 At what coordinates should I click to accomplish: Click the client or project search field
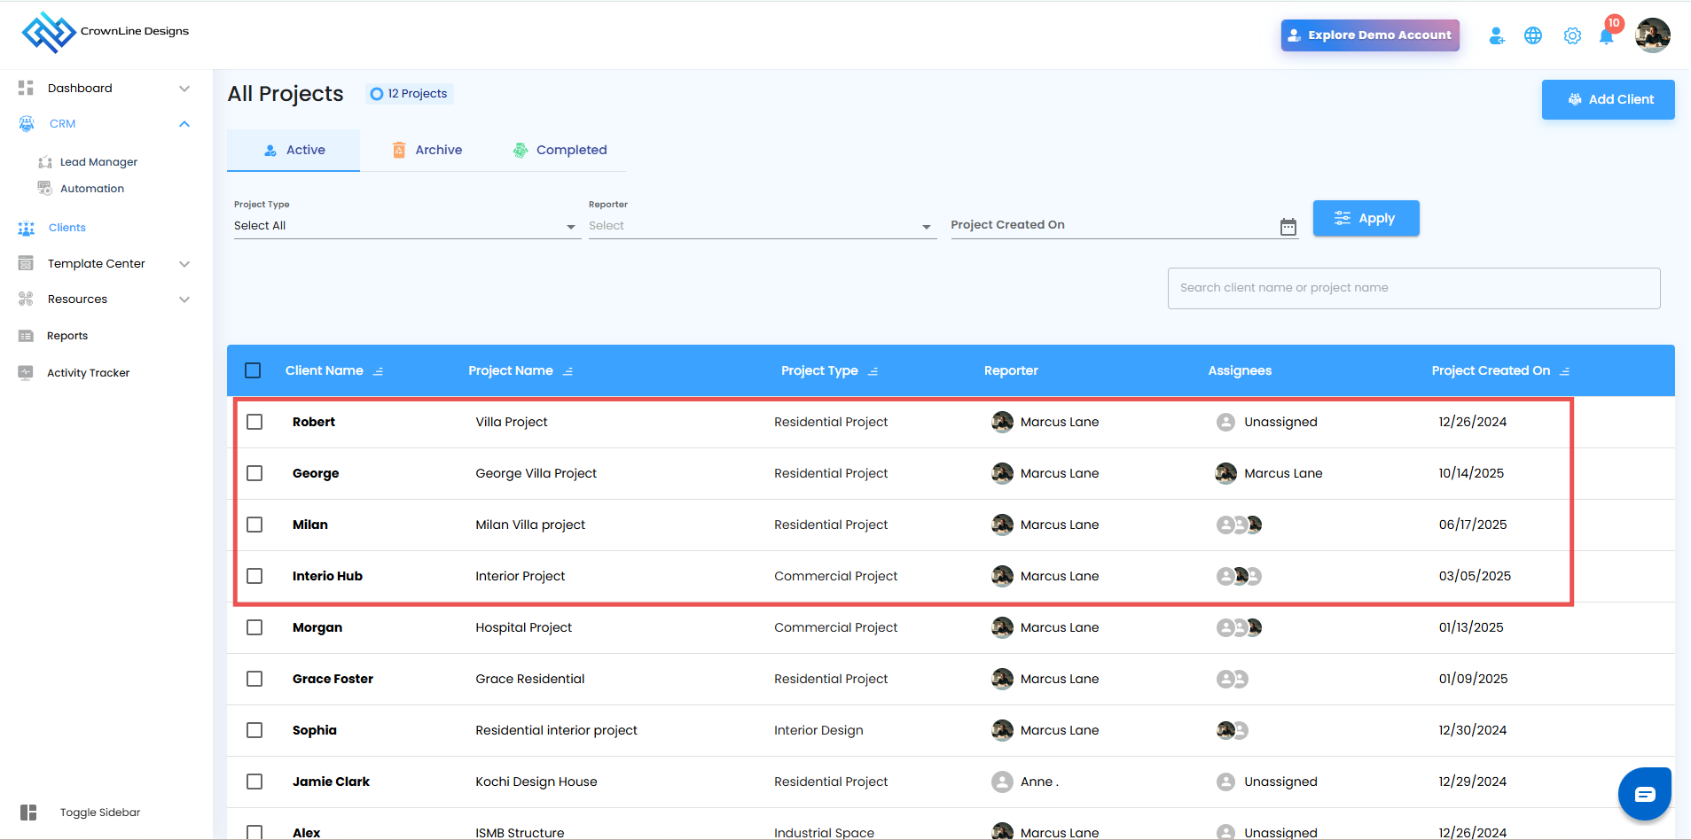point(1413,288)
